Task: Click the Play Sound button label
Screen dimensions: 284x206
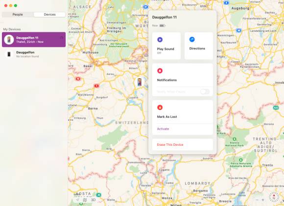Action: pos(166,49)
